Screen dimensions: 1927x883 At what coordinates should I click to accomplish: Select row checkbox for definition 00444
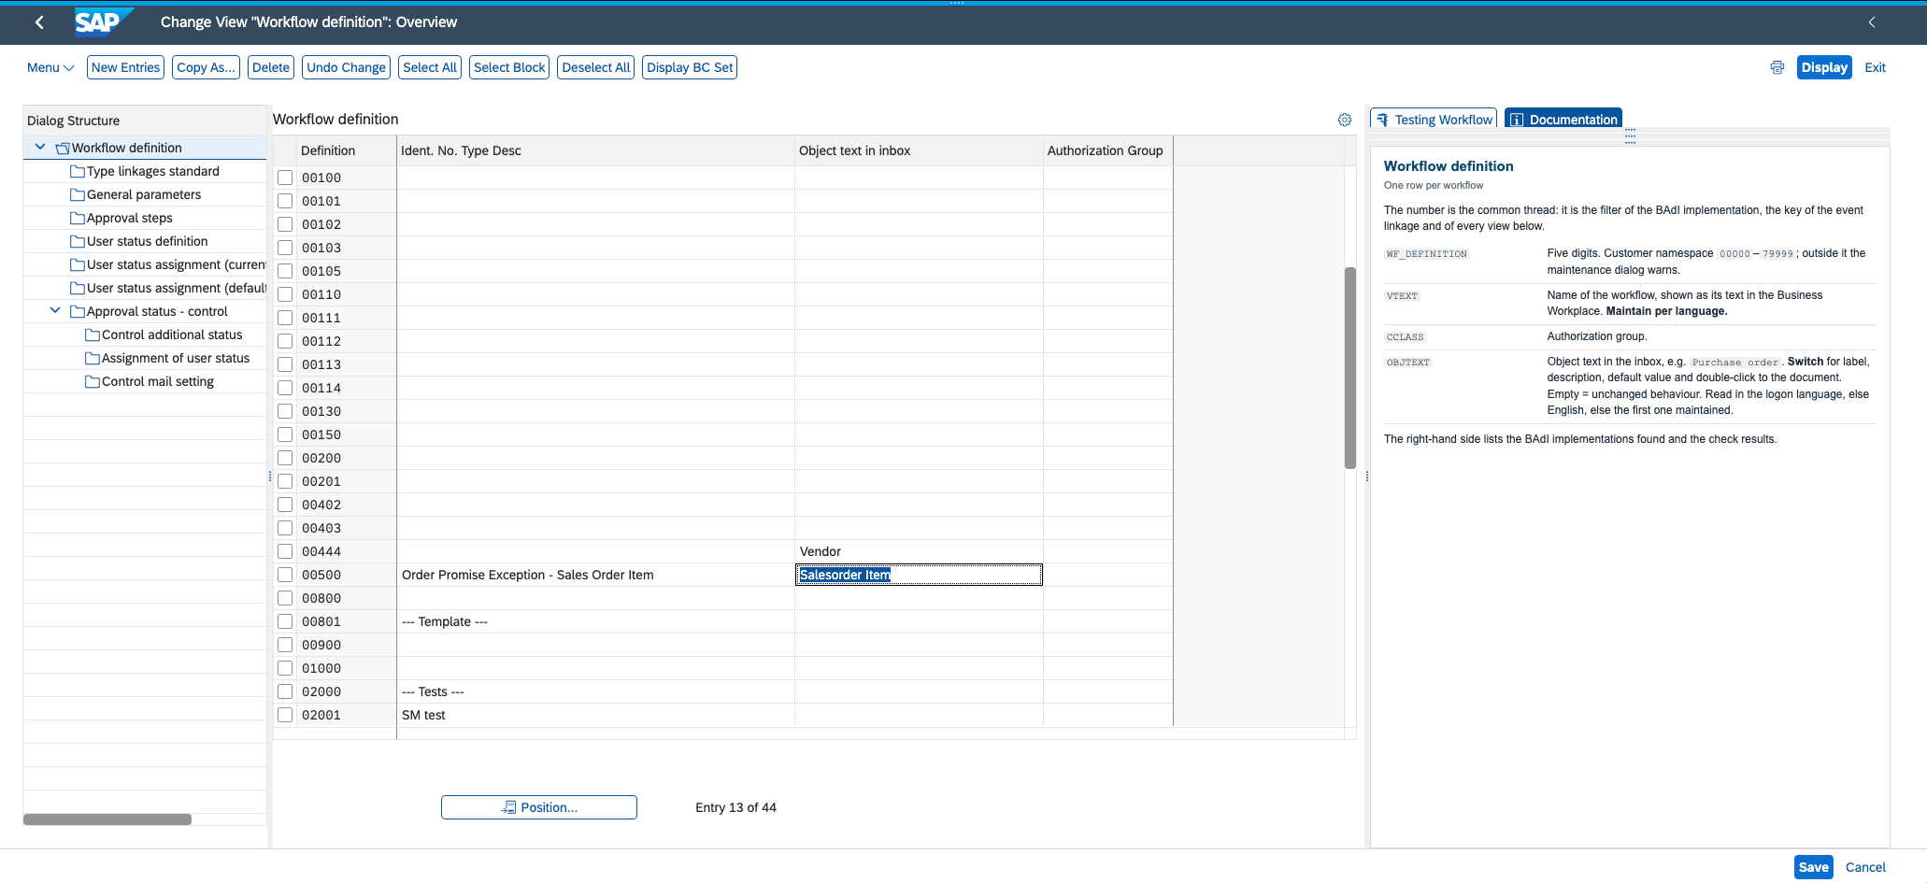[285, 551]
